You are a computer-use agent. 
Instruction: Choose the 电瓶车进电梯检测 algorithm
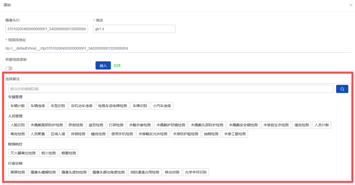[x=113, y=106]
